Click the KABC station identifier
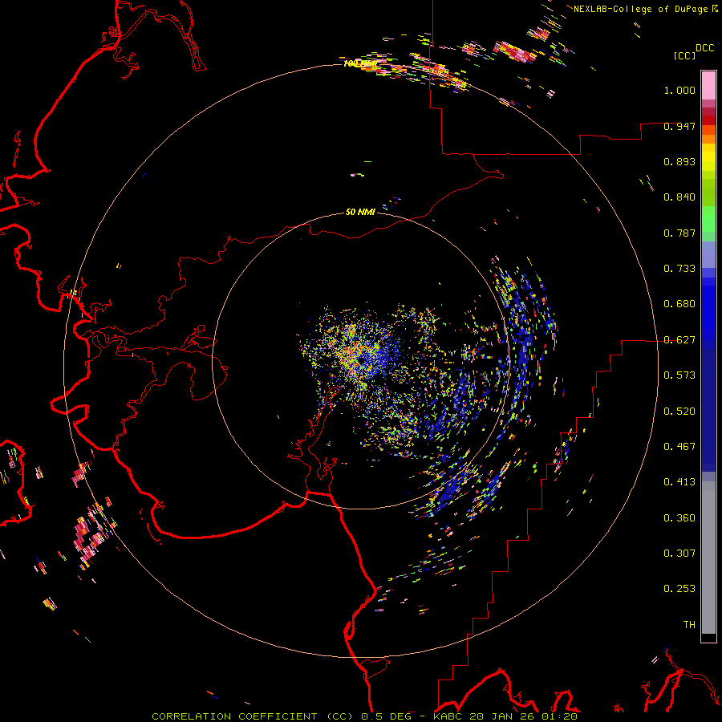The width and height of the screenshot is (722, 722). pyautogui.click(x=449, y=716)
